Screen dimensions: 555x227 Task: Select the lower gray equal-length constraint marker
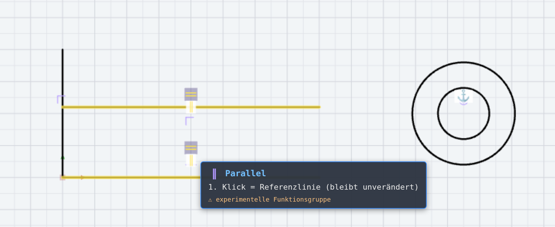(x=191, y=148)
